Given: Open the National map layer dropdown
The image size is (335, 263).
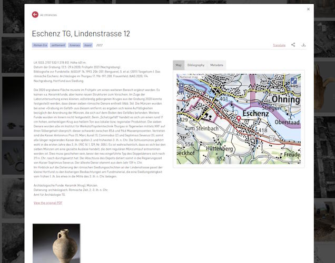Looking at the screenshot, I should [192, 77].
